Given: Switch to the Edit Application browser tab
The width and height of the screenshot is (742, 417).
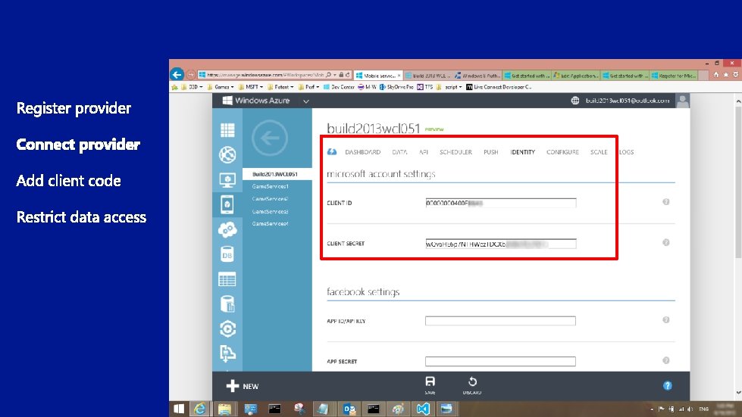Looking at the screenshot, I should pyautogui.click(x=576, y=76).
